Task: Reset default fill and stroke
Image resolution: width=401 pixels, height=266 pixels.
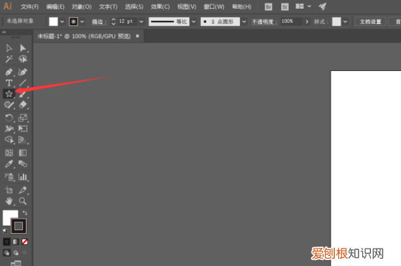Action: pyautogui.click(x=5, y=231)
